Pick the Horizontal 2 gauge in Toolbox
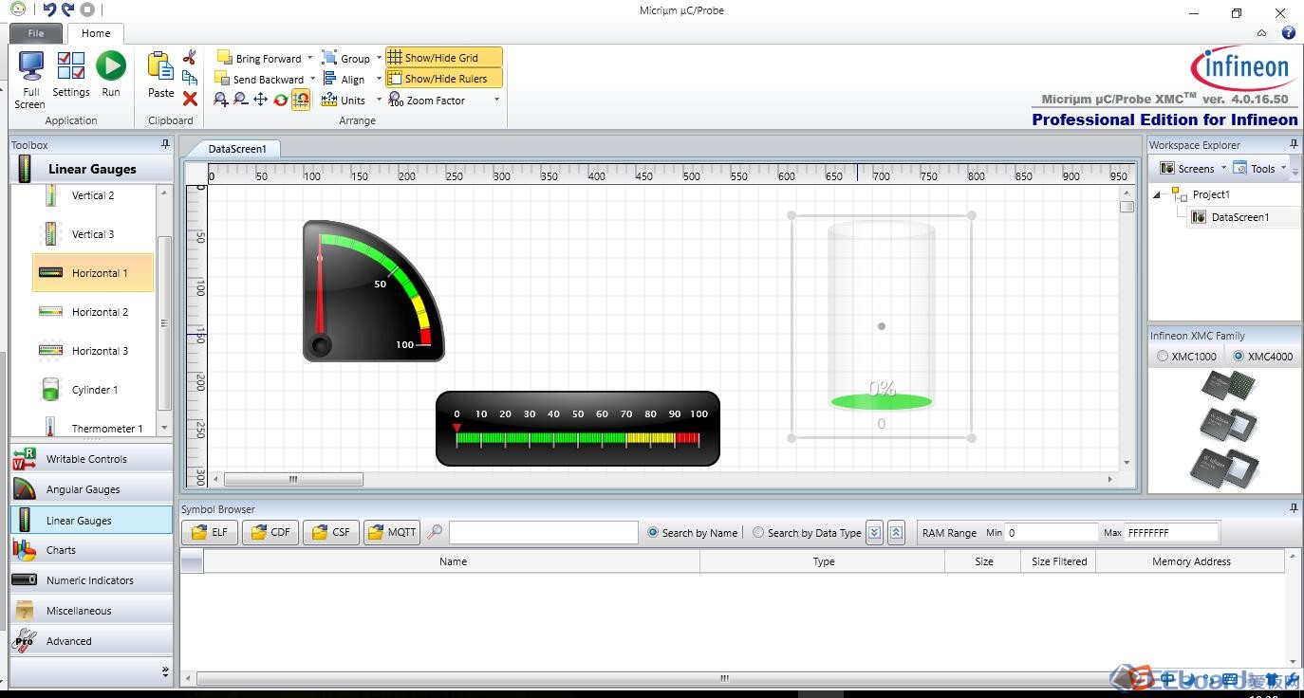1304x698 pixels. [92, 312]
